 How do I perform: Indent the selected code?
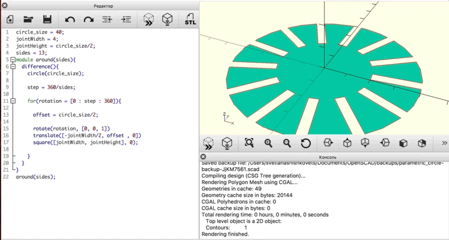126,19
